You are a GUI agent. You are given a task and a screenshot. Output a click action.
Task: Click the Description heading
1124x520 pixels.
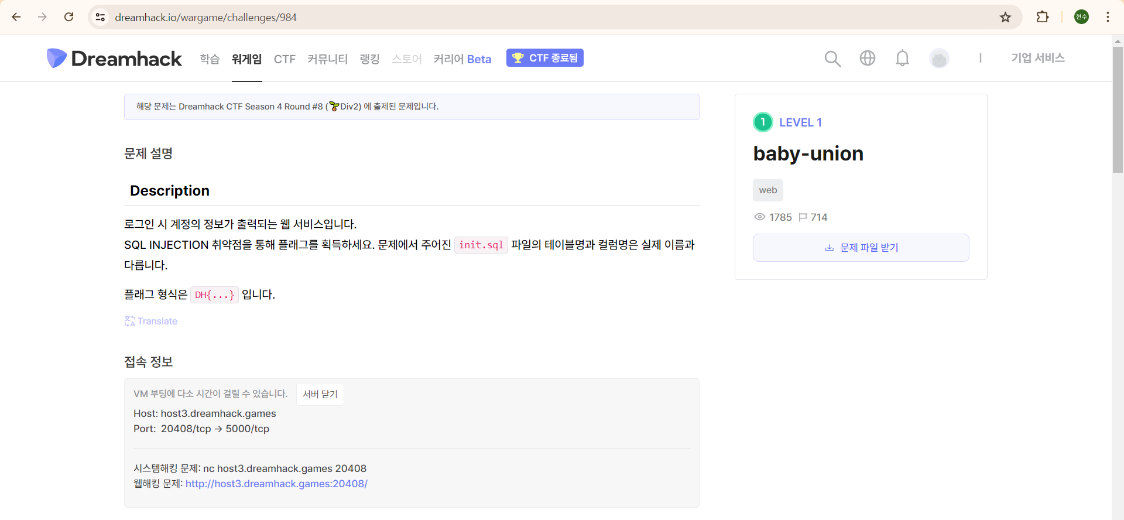tap(170, 191)
